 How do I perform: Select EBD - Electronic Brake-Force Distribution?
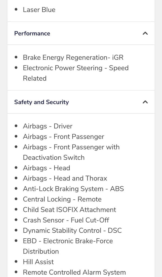click(68, 246)
